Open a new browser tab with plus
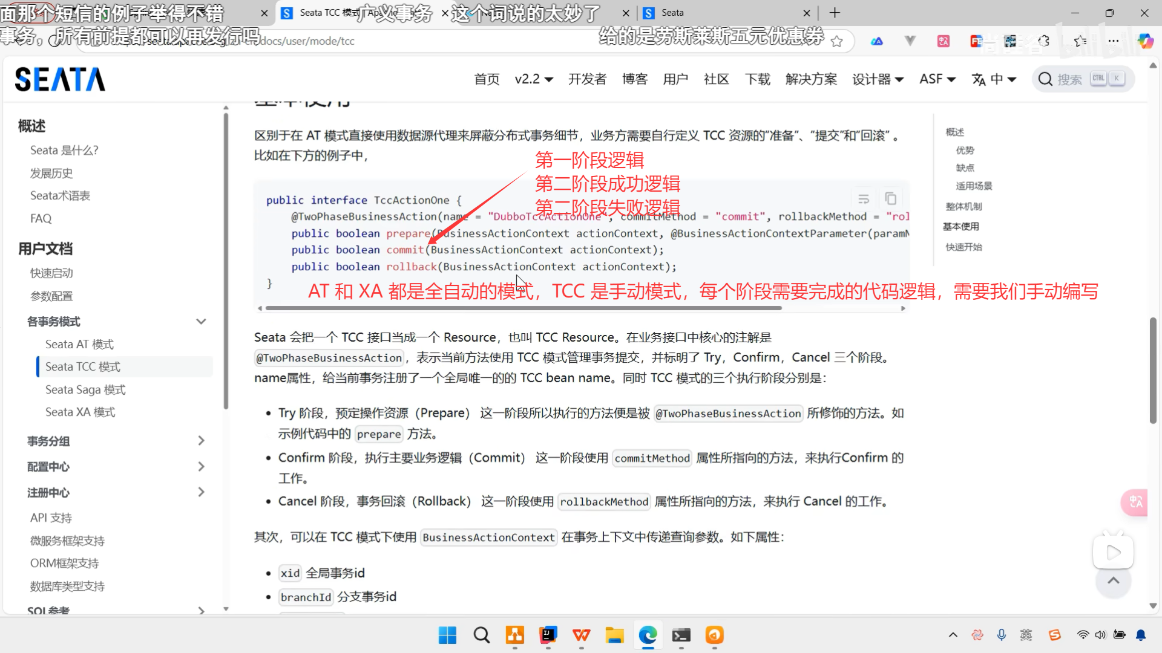 click(835, 13)
